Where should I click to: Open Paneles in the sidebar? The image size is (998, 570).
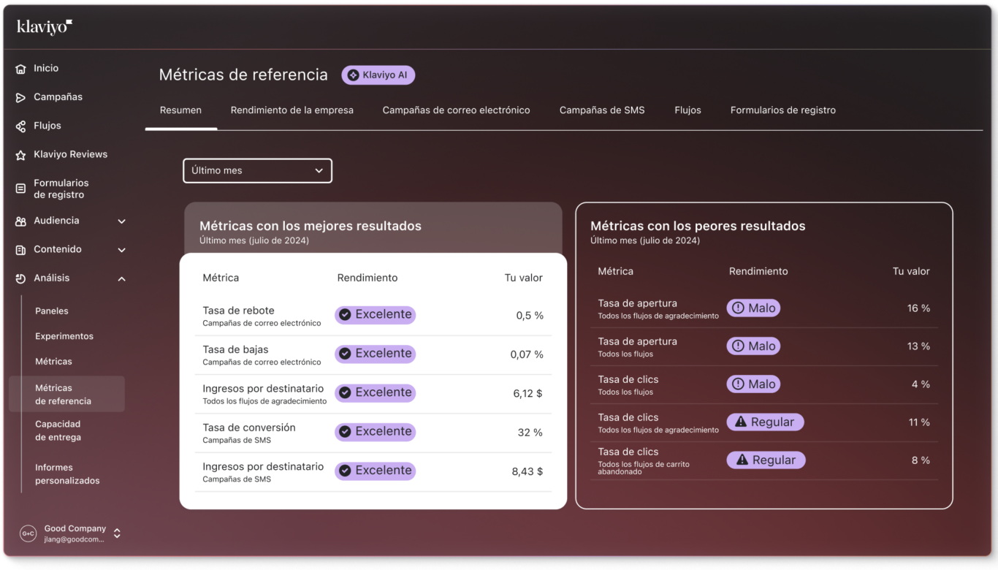[x=52, y=311]
